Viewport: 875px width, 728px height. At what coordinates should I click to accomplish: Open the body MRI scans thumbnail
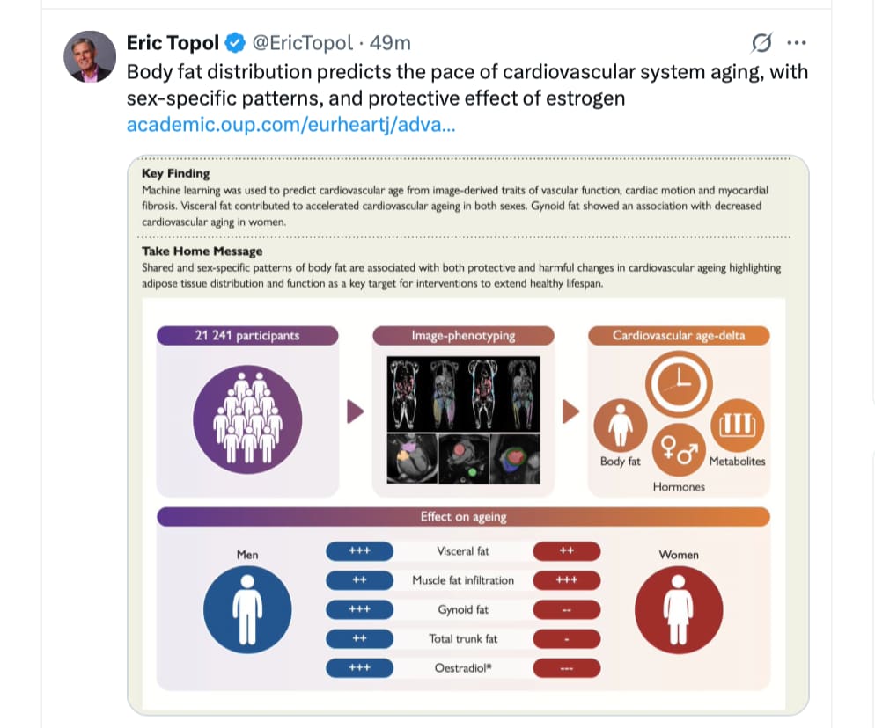[x=463, y=395]
